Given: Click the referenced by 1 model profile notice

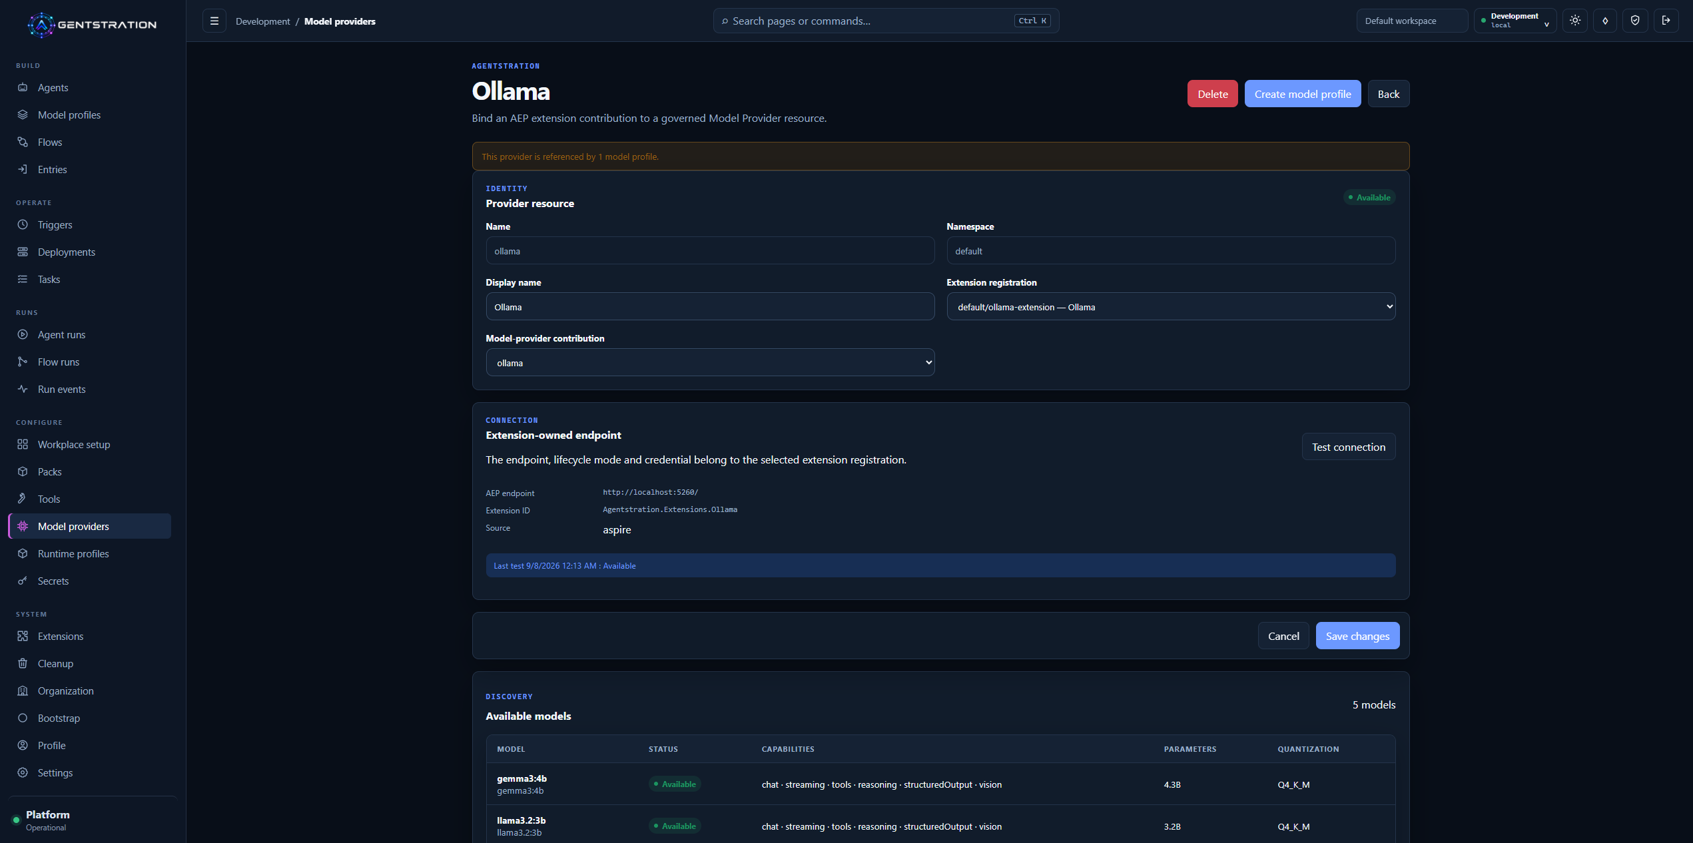Looking at the screenshot, I should pos(940,156).
